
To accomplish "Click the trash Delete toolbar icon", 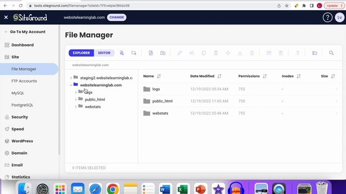I will pyautogui.click(x=252, y=53).
